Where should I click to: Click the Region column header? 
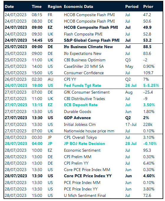[55, 7]
